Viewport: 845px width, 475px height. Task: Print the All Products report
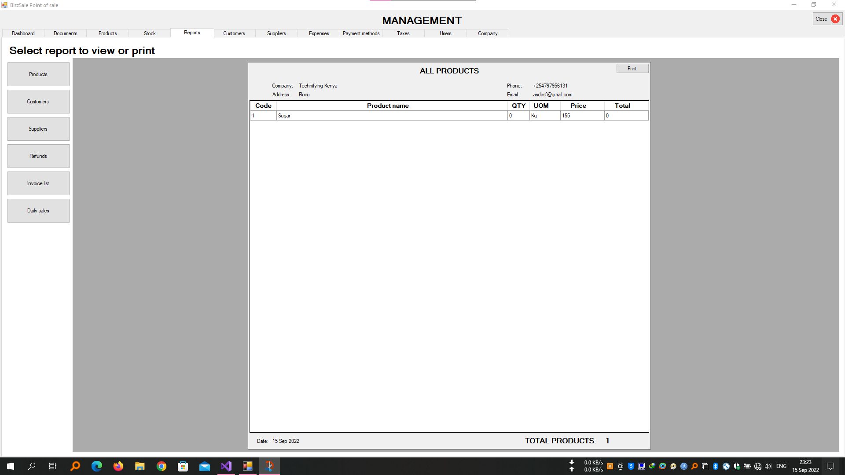[x=632, y=69]
